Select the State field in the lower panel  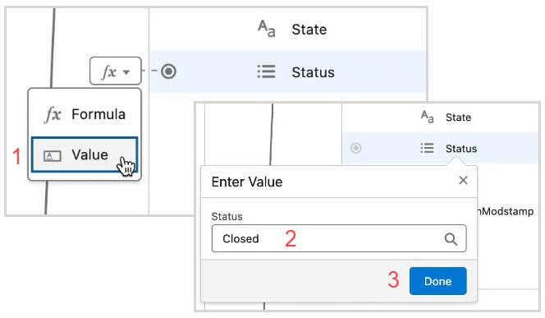441,118
